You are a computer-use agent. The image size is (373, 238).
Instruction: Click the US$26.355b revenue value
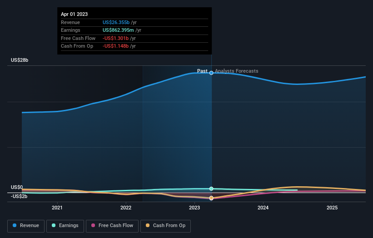[x=116, y=22]
